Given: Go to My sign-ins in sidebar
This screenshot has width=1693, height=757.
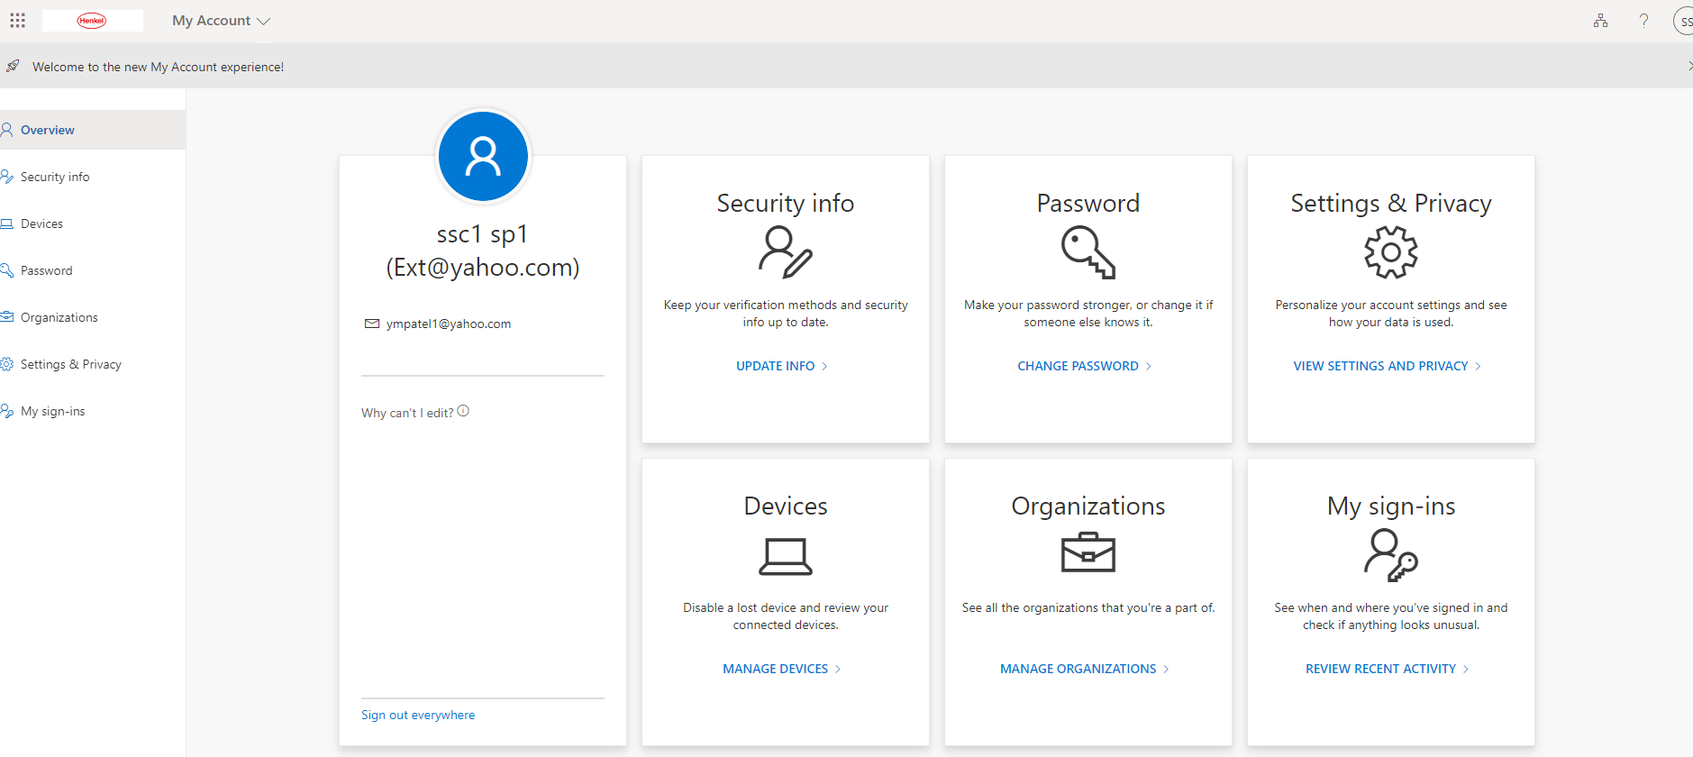Looking at the screenshot, I should click(52, 411).
